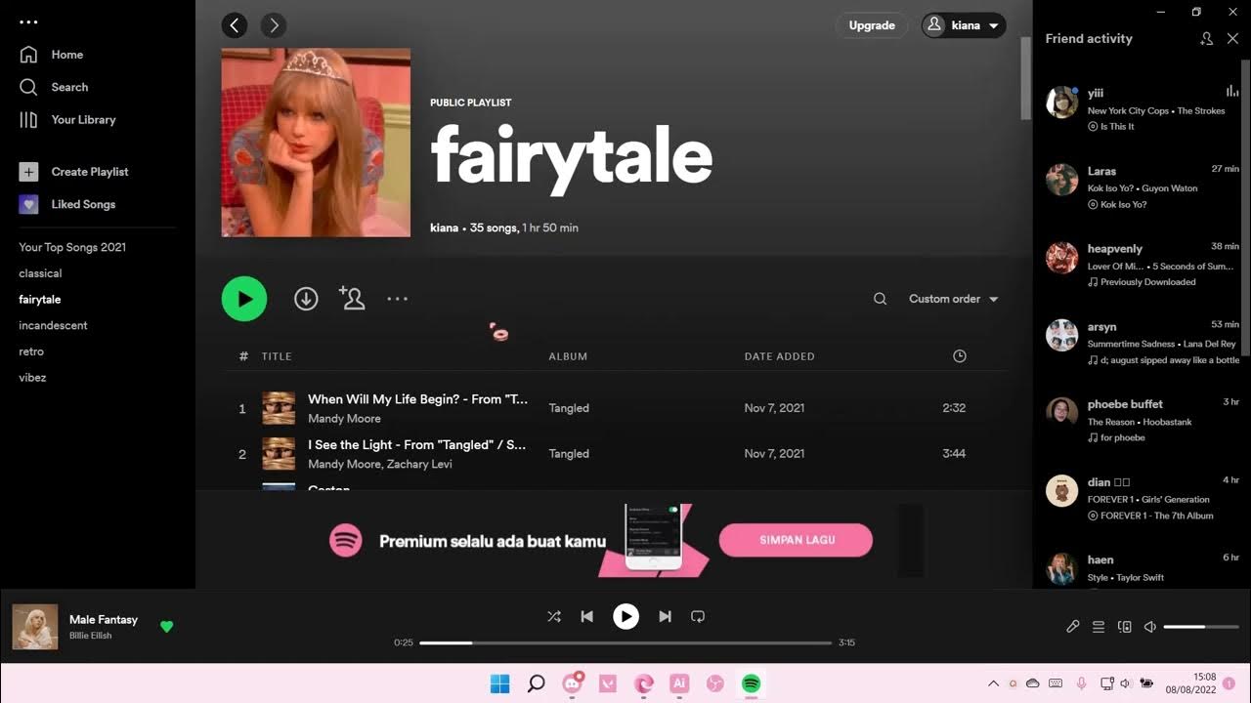
Task: Open the incandescent playlist
Action: point(53,325)
